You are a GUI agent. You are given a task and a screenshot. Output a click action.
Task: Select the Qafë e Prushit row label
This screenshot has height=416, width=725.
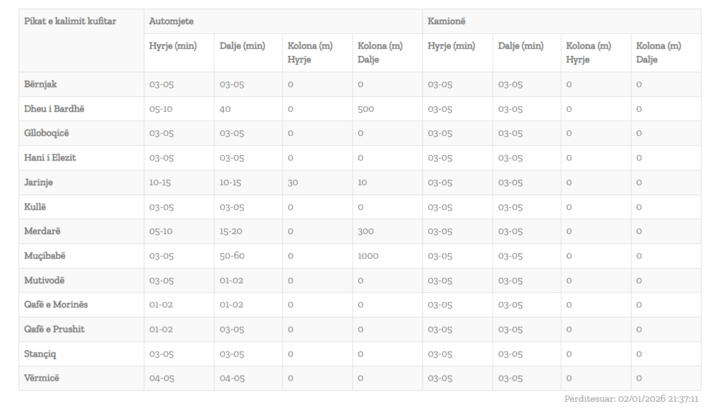pos(55,329)
